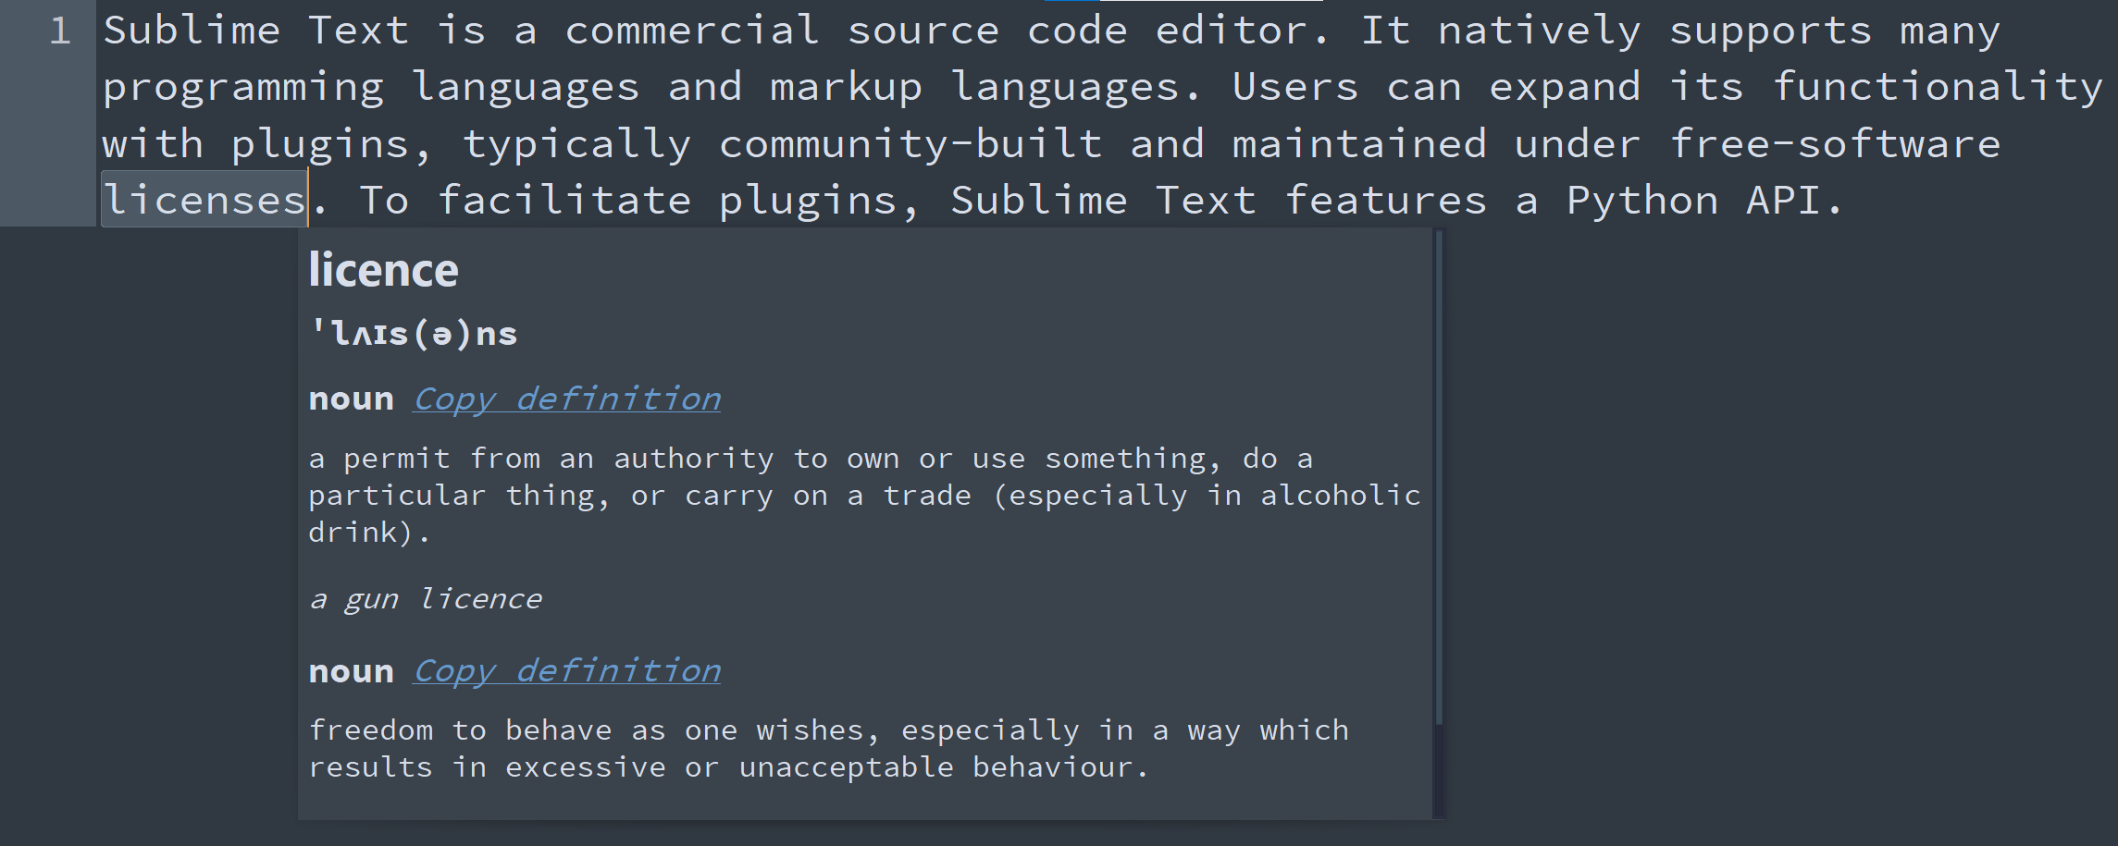Click the first noun label
The image size is (2118, 846).
click(x=352, y=398)
